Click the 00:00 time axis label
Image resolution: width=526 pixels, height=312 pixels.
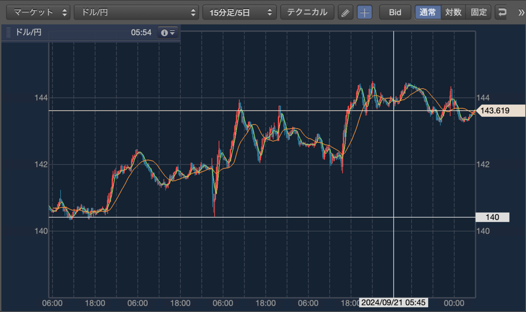pos(454,303)
